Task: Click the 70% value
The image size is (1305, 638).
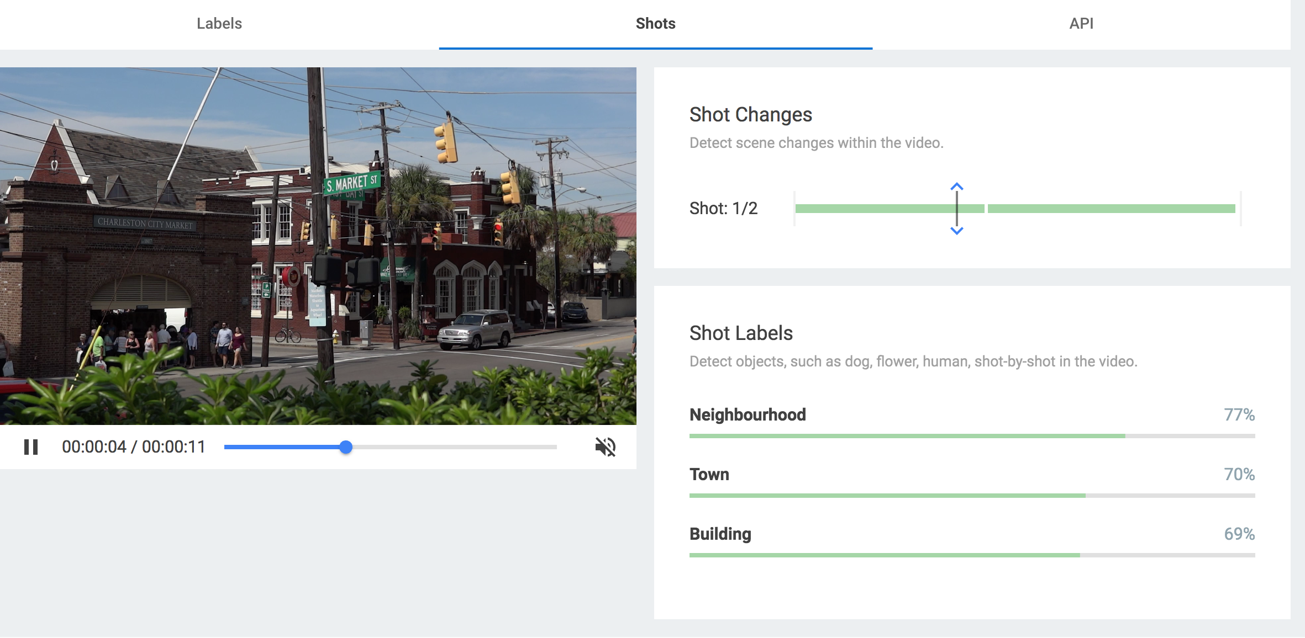Action: (1239, 474)
